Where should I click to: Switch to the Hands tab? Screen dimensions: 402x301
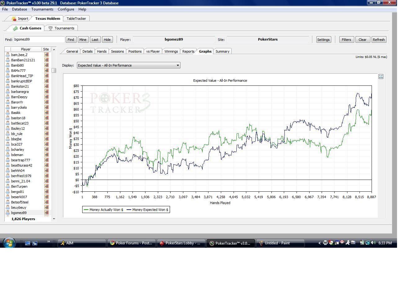pyautogui.click(x=102, y=51)
